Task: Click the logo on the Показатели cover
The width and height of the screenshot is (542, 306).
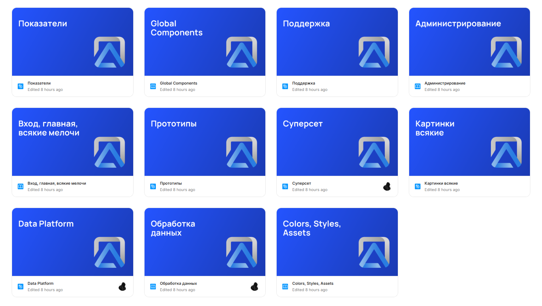Action: [109, 52]
